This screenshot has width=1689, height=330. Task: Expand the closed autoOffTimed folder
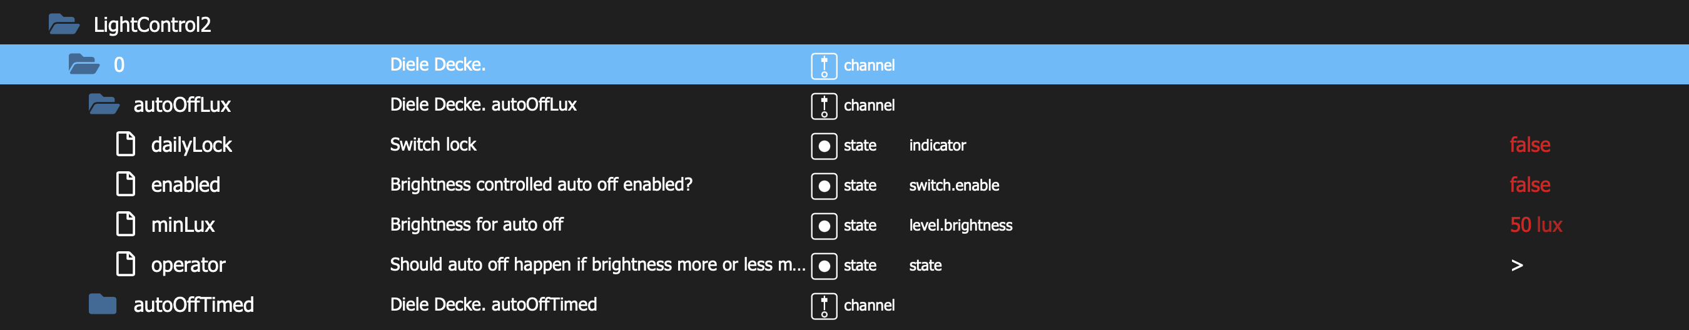[103, 304]
